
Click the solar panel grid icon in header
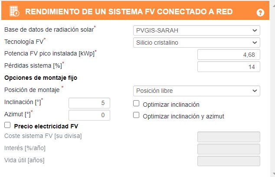point(14,12)
